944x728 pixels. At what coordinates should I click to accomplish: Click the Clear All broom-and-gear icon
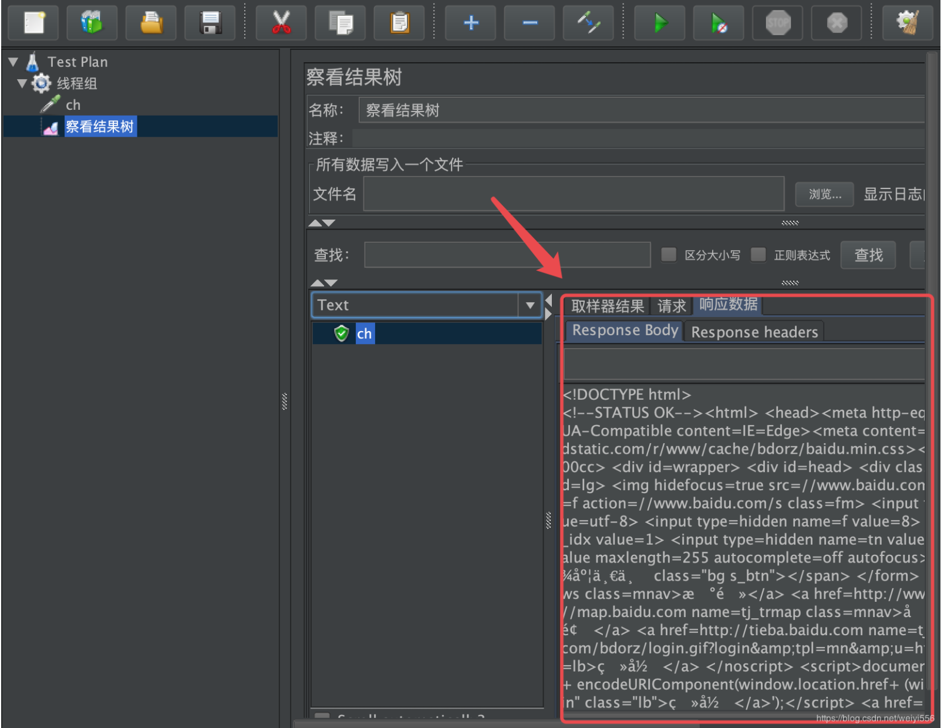[908, 23]
